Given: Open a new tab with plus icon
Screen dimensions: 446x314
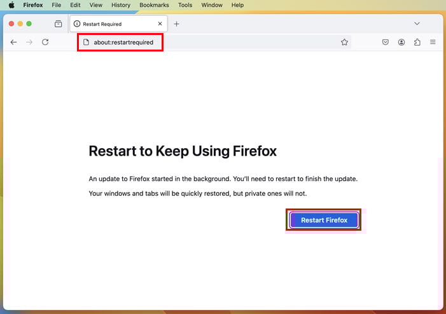Looking at the screenshot, I should click(x=176, y=24).
